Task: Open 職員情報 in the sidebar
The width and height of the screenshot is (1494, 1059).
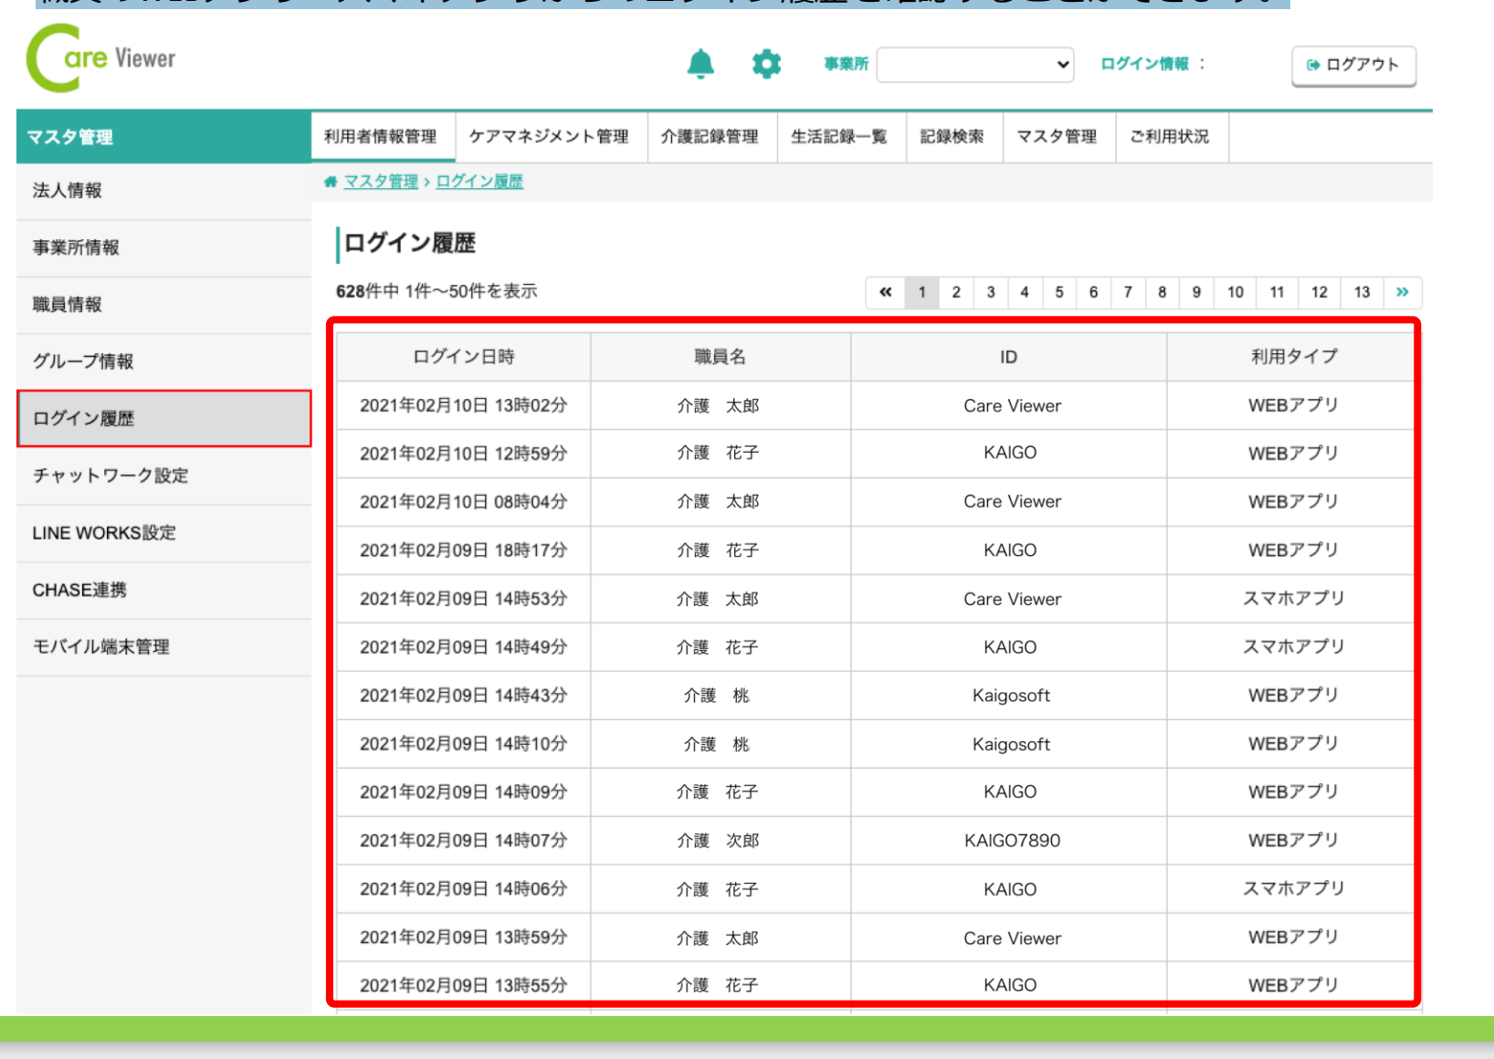Action: [68, 305]
